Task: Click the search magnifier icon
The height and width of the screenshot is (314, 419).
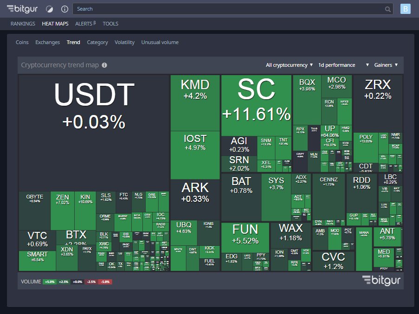Action: coord(388,9)
